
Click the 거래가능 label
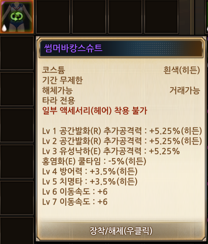coord(185,90)
